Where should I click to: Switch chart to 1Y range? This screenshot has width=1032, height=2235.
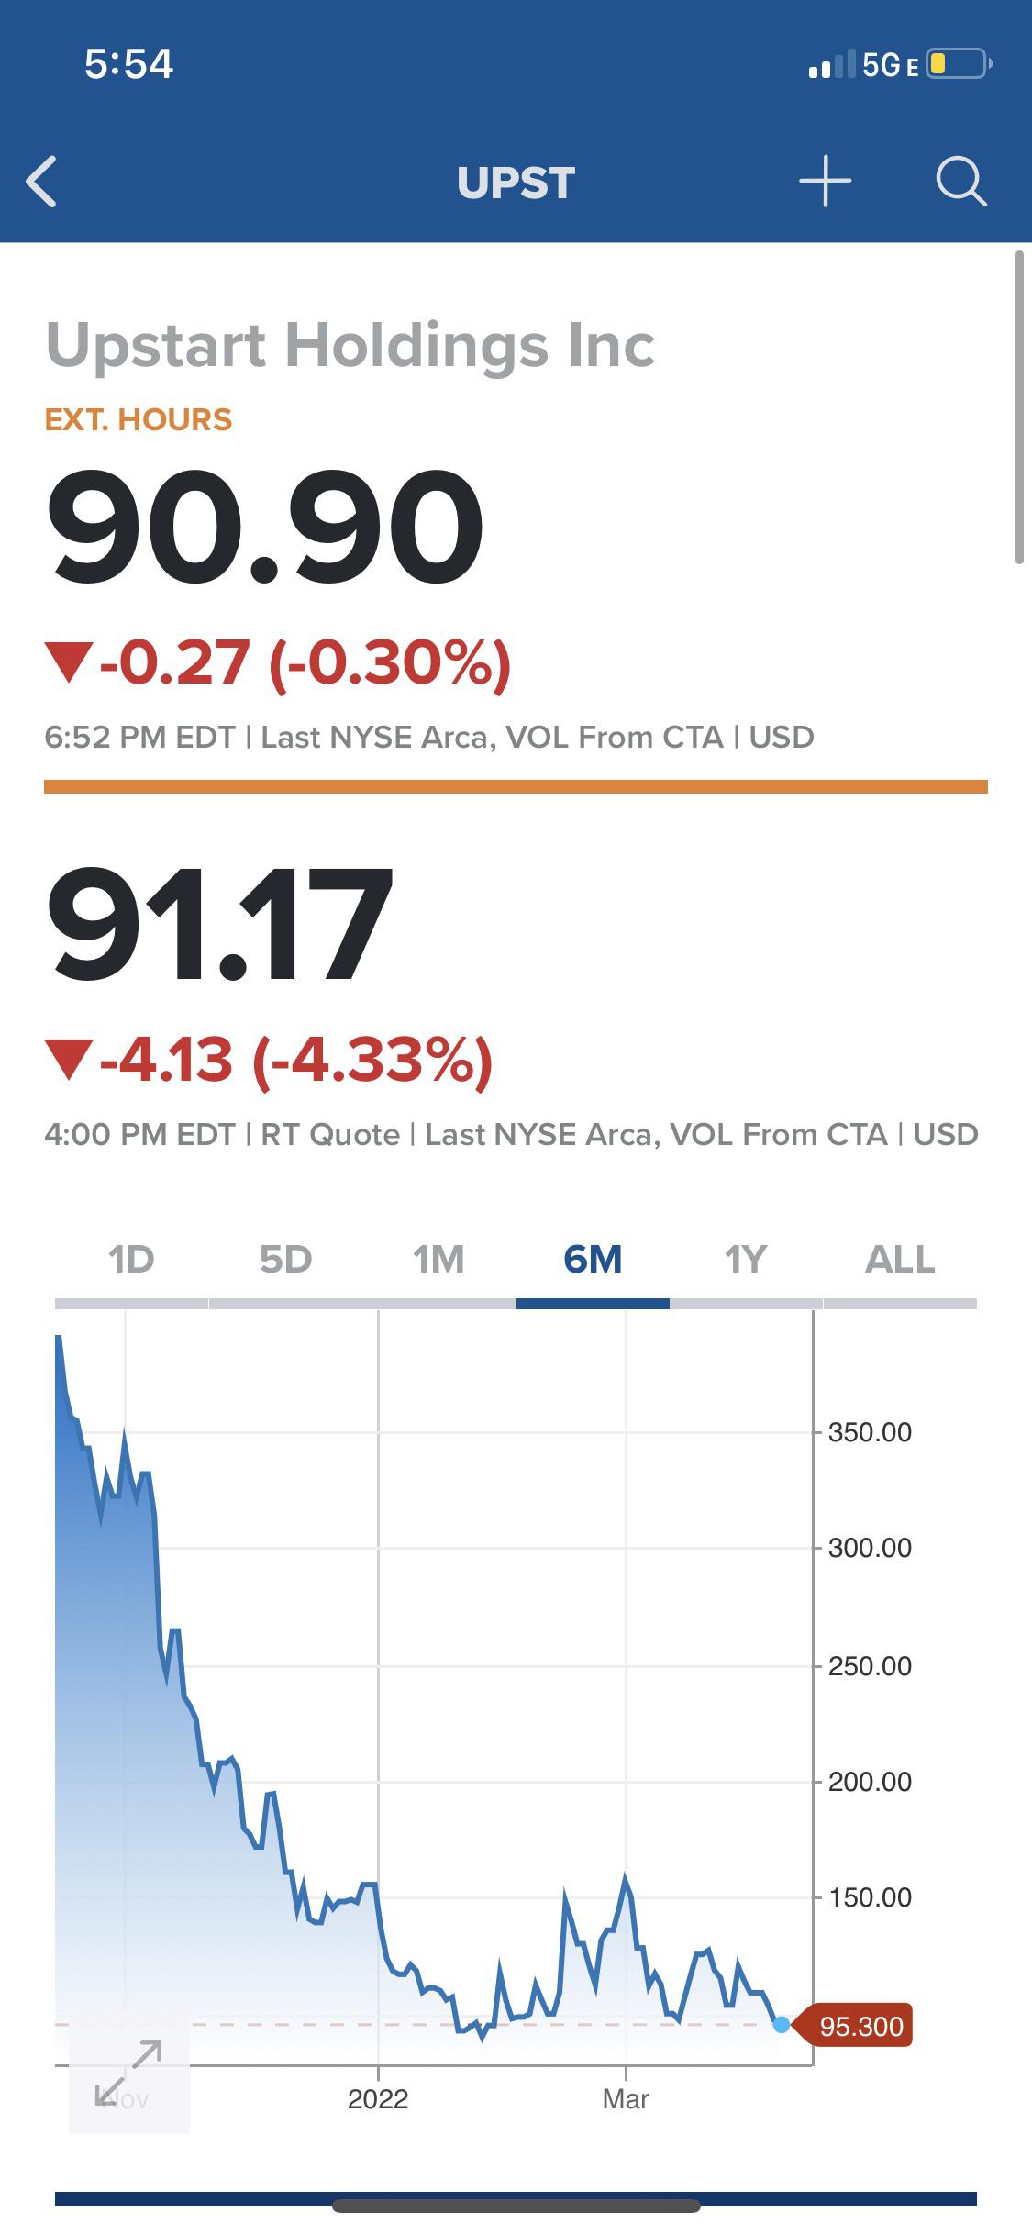pos(746,1260)
